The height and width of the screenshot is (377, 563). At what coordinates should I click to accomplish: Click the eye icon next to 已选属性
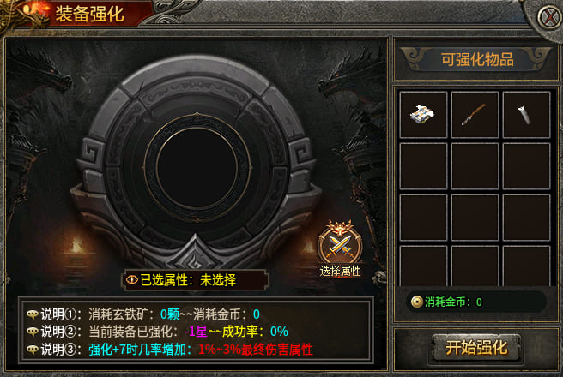(132, 280)
